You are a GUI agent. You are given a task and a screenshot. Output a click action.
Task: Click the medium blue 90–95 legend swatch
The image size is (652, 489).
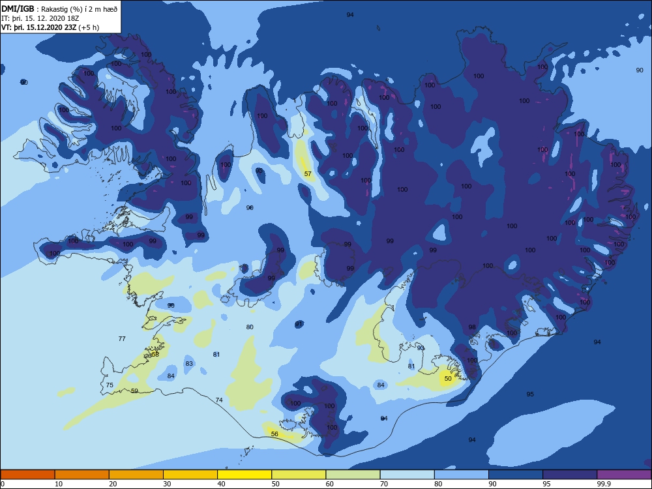coord(516,475)
